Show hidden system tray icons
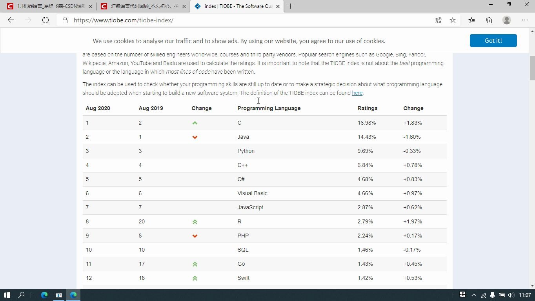The height and width of the screenshot is (301, 535). tap(473, 295)
